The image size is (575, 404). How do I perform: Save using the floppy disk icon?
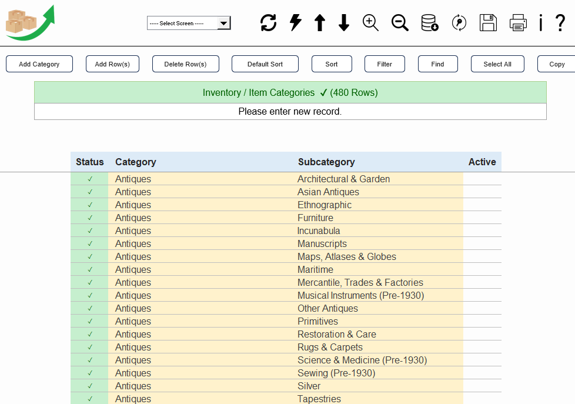[488, 23]
